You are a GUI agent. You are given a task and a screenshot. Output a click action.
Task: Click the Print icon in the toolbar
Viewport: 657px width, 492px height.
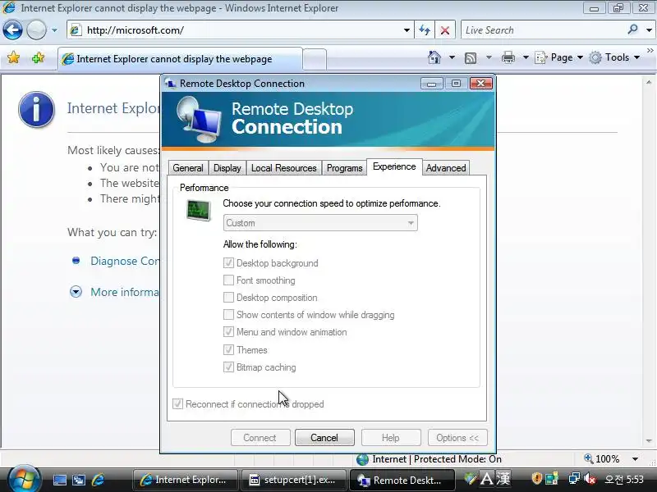pyautogui.click(x=508, y=57)
